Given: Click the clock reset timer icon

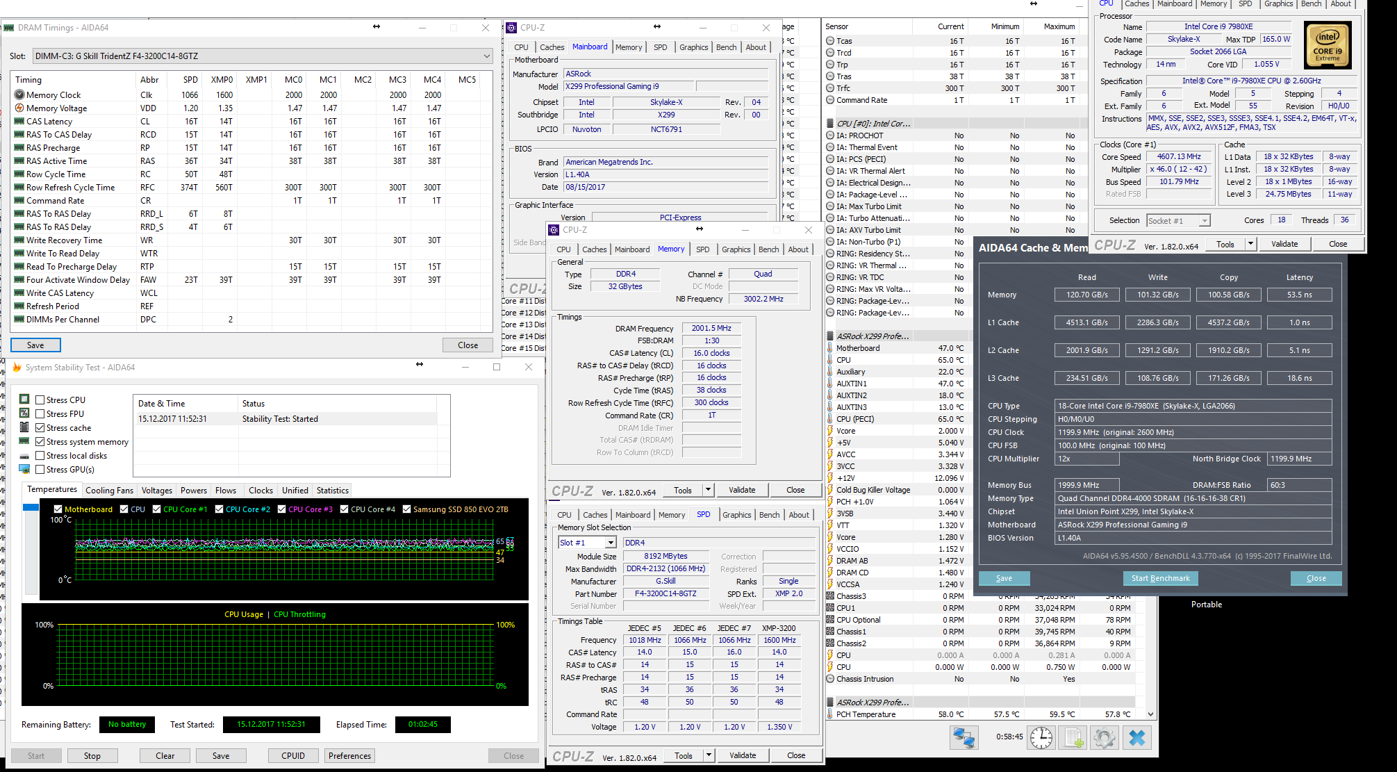Looking at the screenshot, I should point(1041,737).
